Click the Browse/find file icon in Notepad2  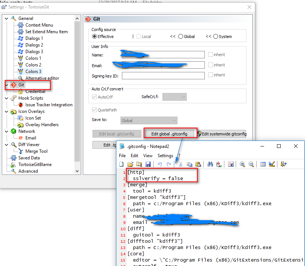click(139, 164)
